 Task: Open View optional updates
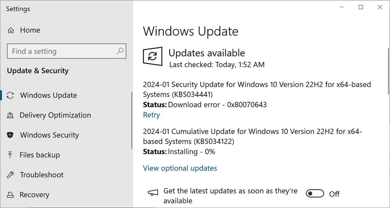click(x=180, y=168)
